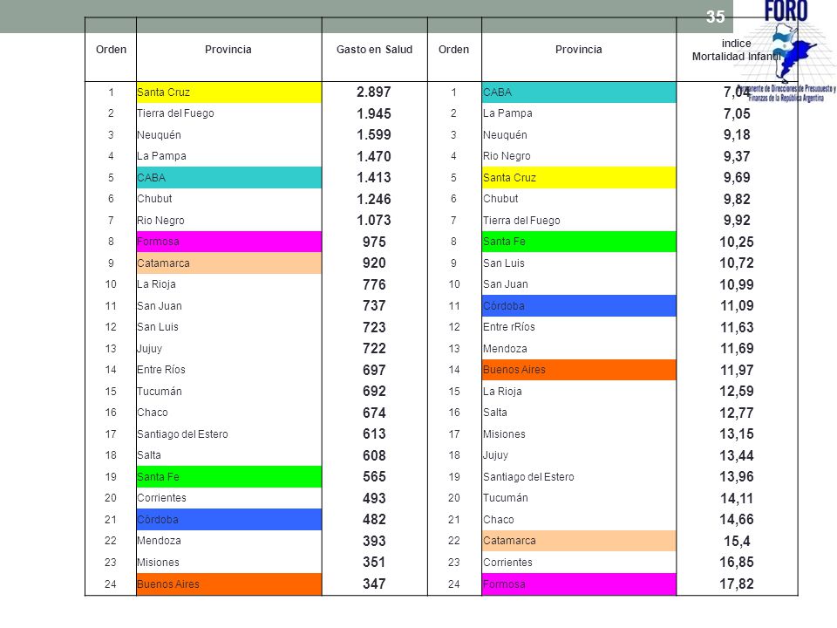Click value 351 in Gasto en Salud
The height and width of the screenshot is (628, 837).
click(x=374, y=562)
